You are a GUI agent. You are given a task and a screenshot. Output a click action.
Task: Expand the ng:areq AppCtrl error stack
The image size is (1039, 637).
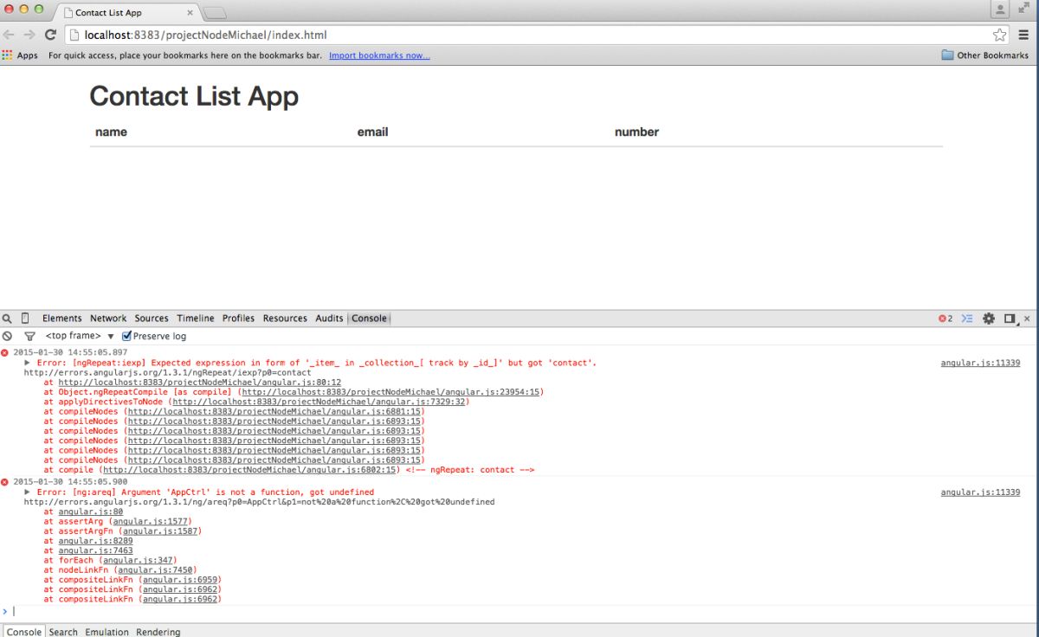point(27,492)
